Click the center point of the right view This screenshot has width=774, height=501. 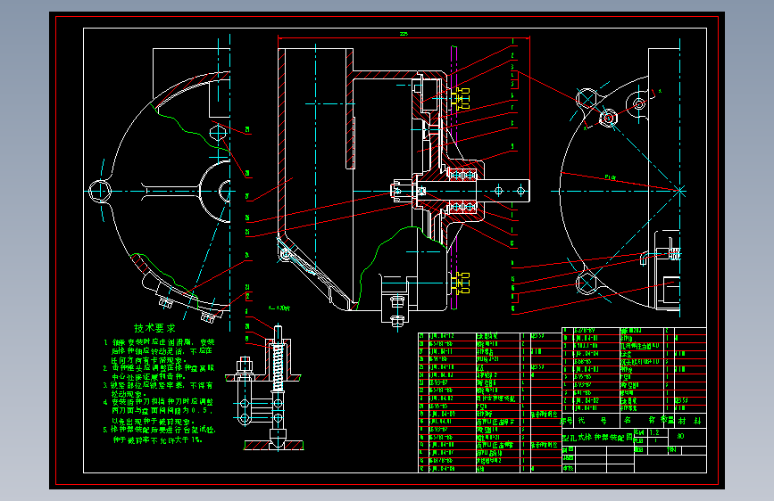pos(680,191)
